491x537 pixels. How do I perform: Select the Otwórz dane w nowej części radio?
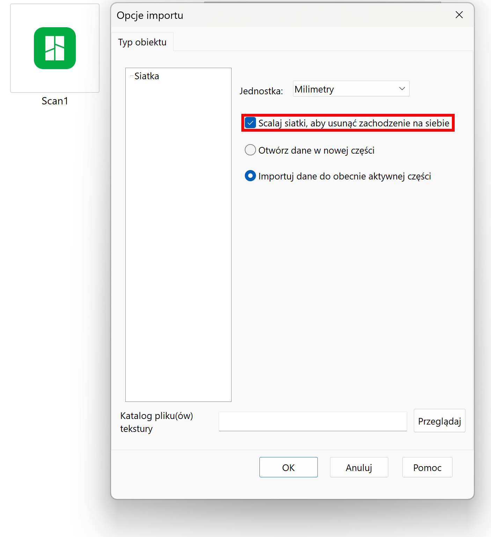coord(250,150)
